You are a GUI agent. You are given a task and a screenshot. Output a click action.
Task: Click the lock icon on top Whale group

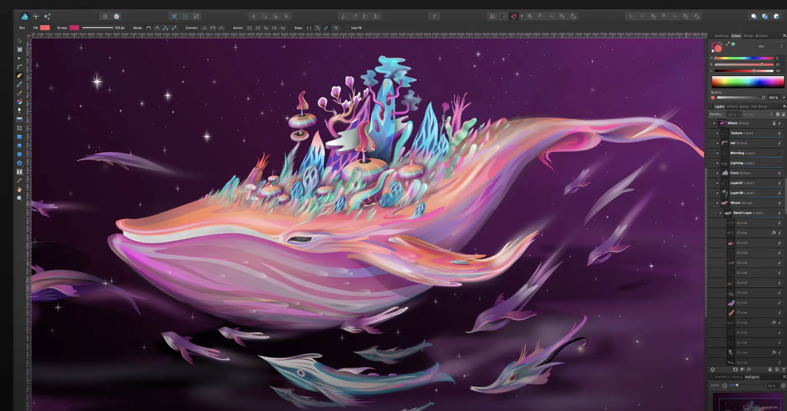coord(774,123)
